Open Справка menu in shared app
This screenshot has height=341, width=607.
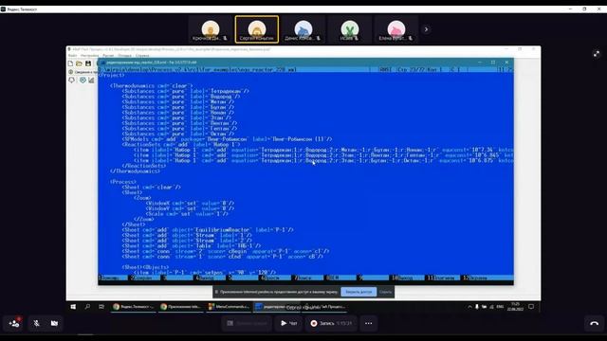pyautogui.click(x=142, y=56)
